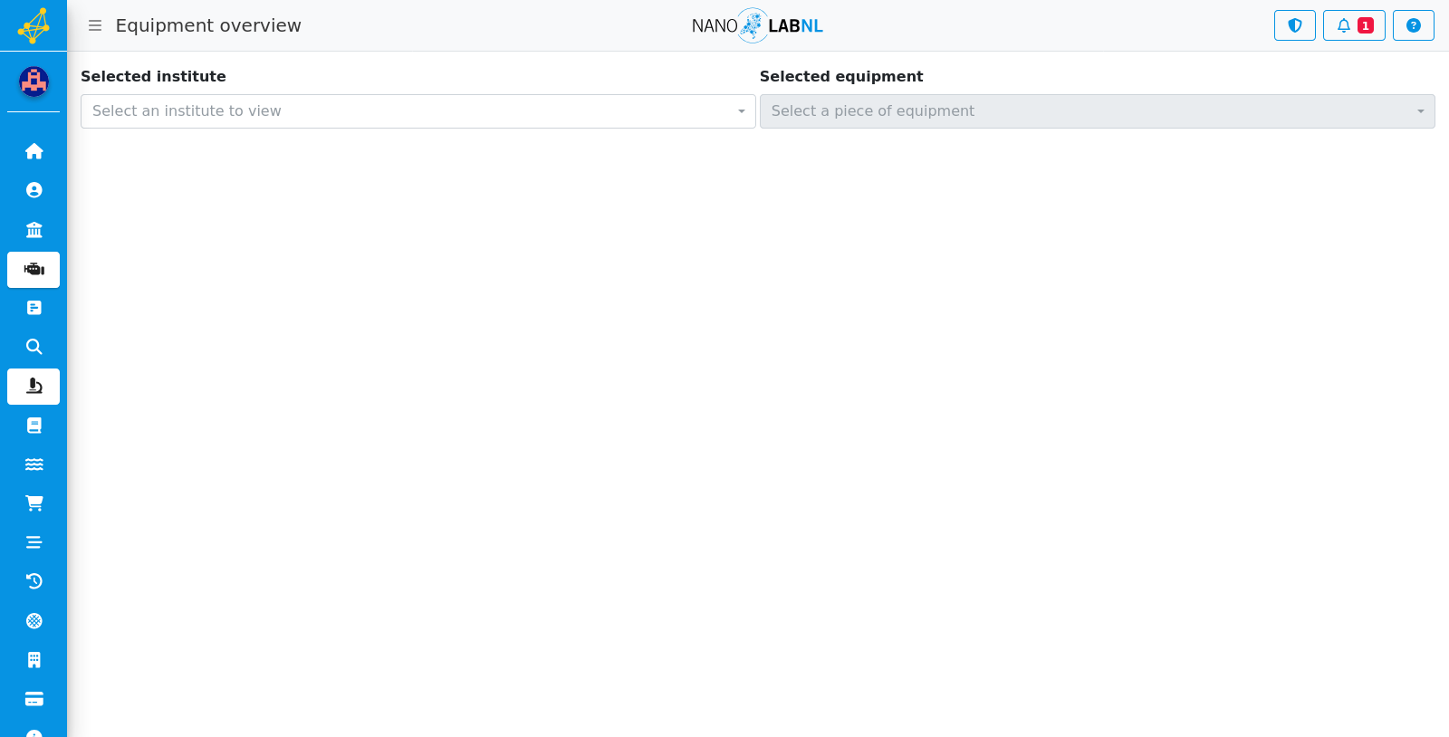Viewport: 1449px width, 737px height.
Task: Click the three-lines list icon in sidebar
Action: pos(34,542)
